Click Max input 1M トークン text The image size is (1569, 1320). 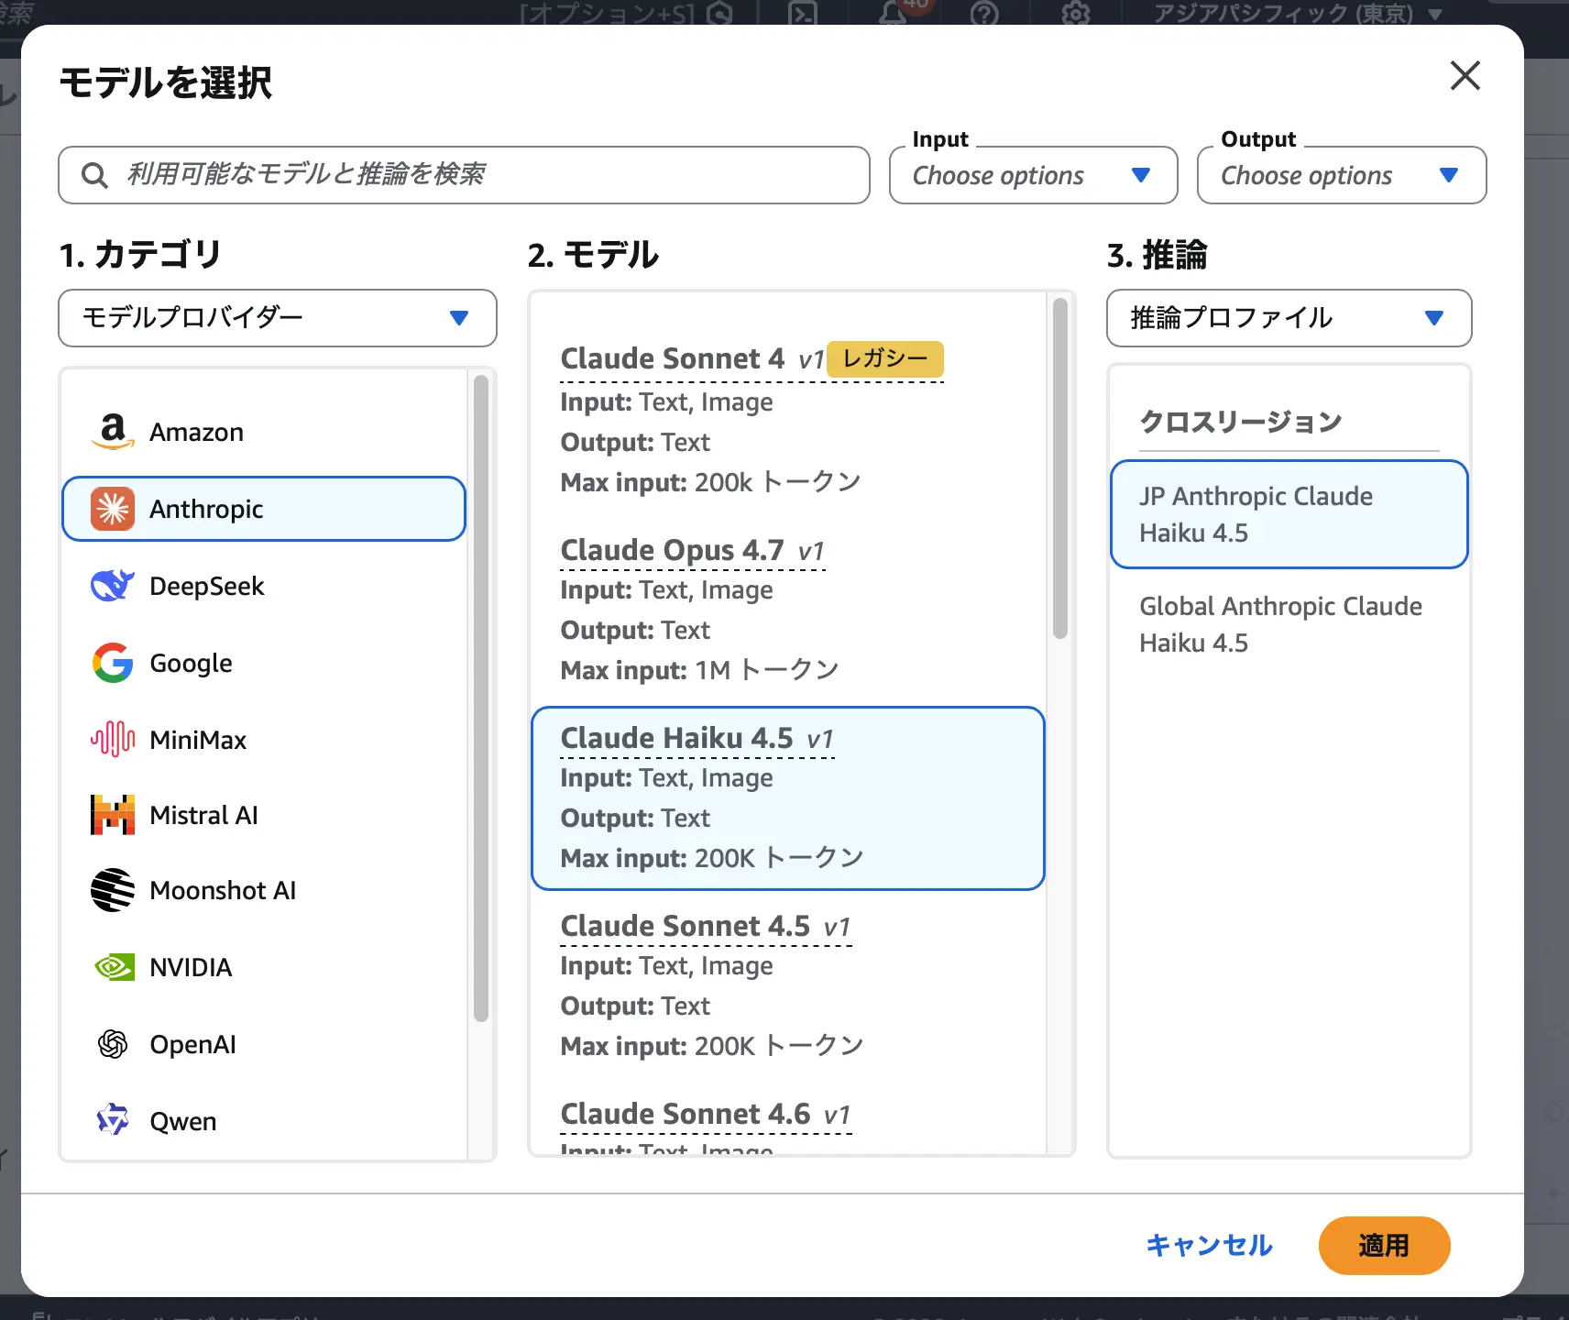(x=699, y=670)
